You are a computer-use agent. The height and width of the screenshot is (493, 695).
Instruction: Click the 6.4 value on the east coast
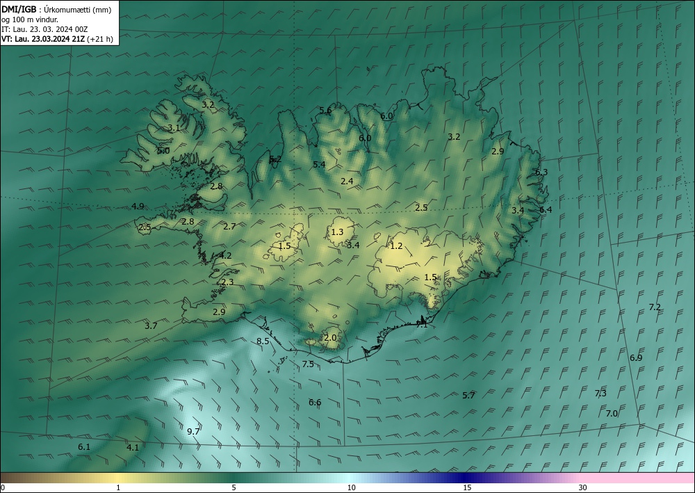pos(546,210)
